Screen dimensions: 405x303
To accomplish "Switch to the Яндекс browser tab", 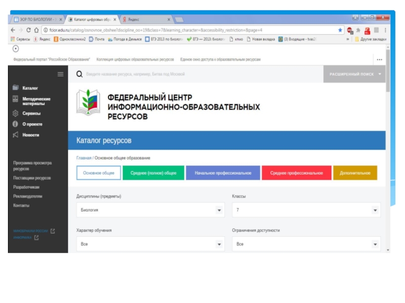I will (145, 19).
